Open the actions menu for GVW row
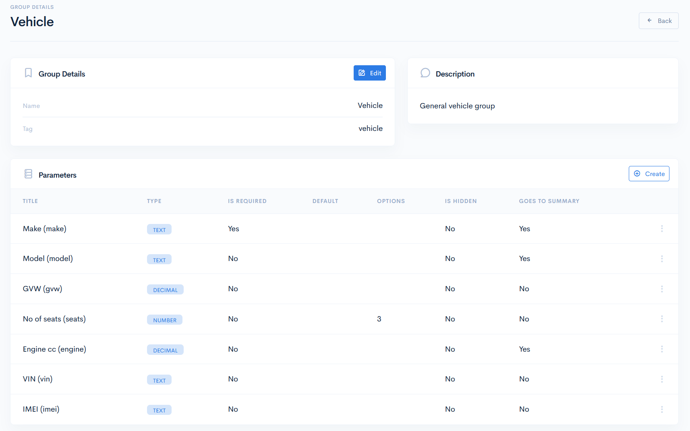 click(x=661, y=289)
